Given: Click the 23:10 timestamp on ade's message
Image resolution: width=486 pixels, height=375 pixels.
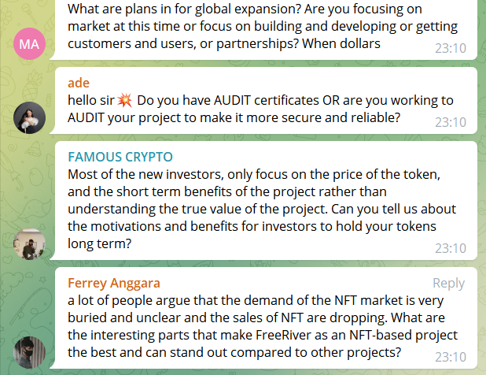Looking at the screenshot, I should pos(451,122).
